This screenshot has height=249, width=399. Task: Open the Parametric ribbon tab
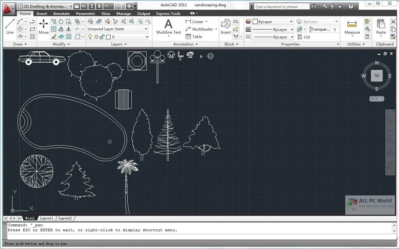click(86, 14)
